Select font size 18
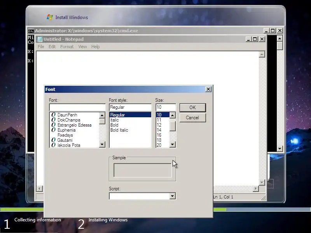Image resolution: width=311 pixels, height=233 pixels. coord(163,140)
